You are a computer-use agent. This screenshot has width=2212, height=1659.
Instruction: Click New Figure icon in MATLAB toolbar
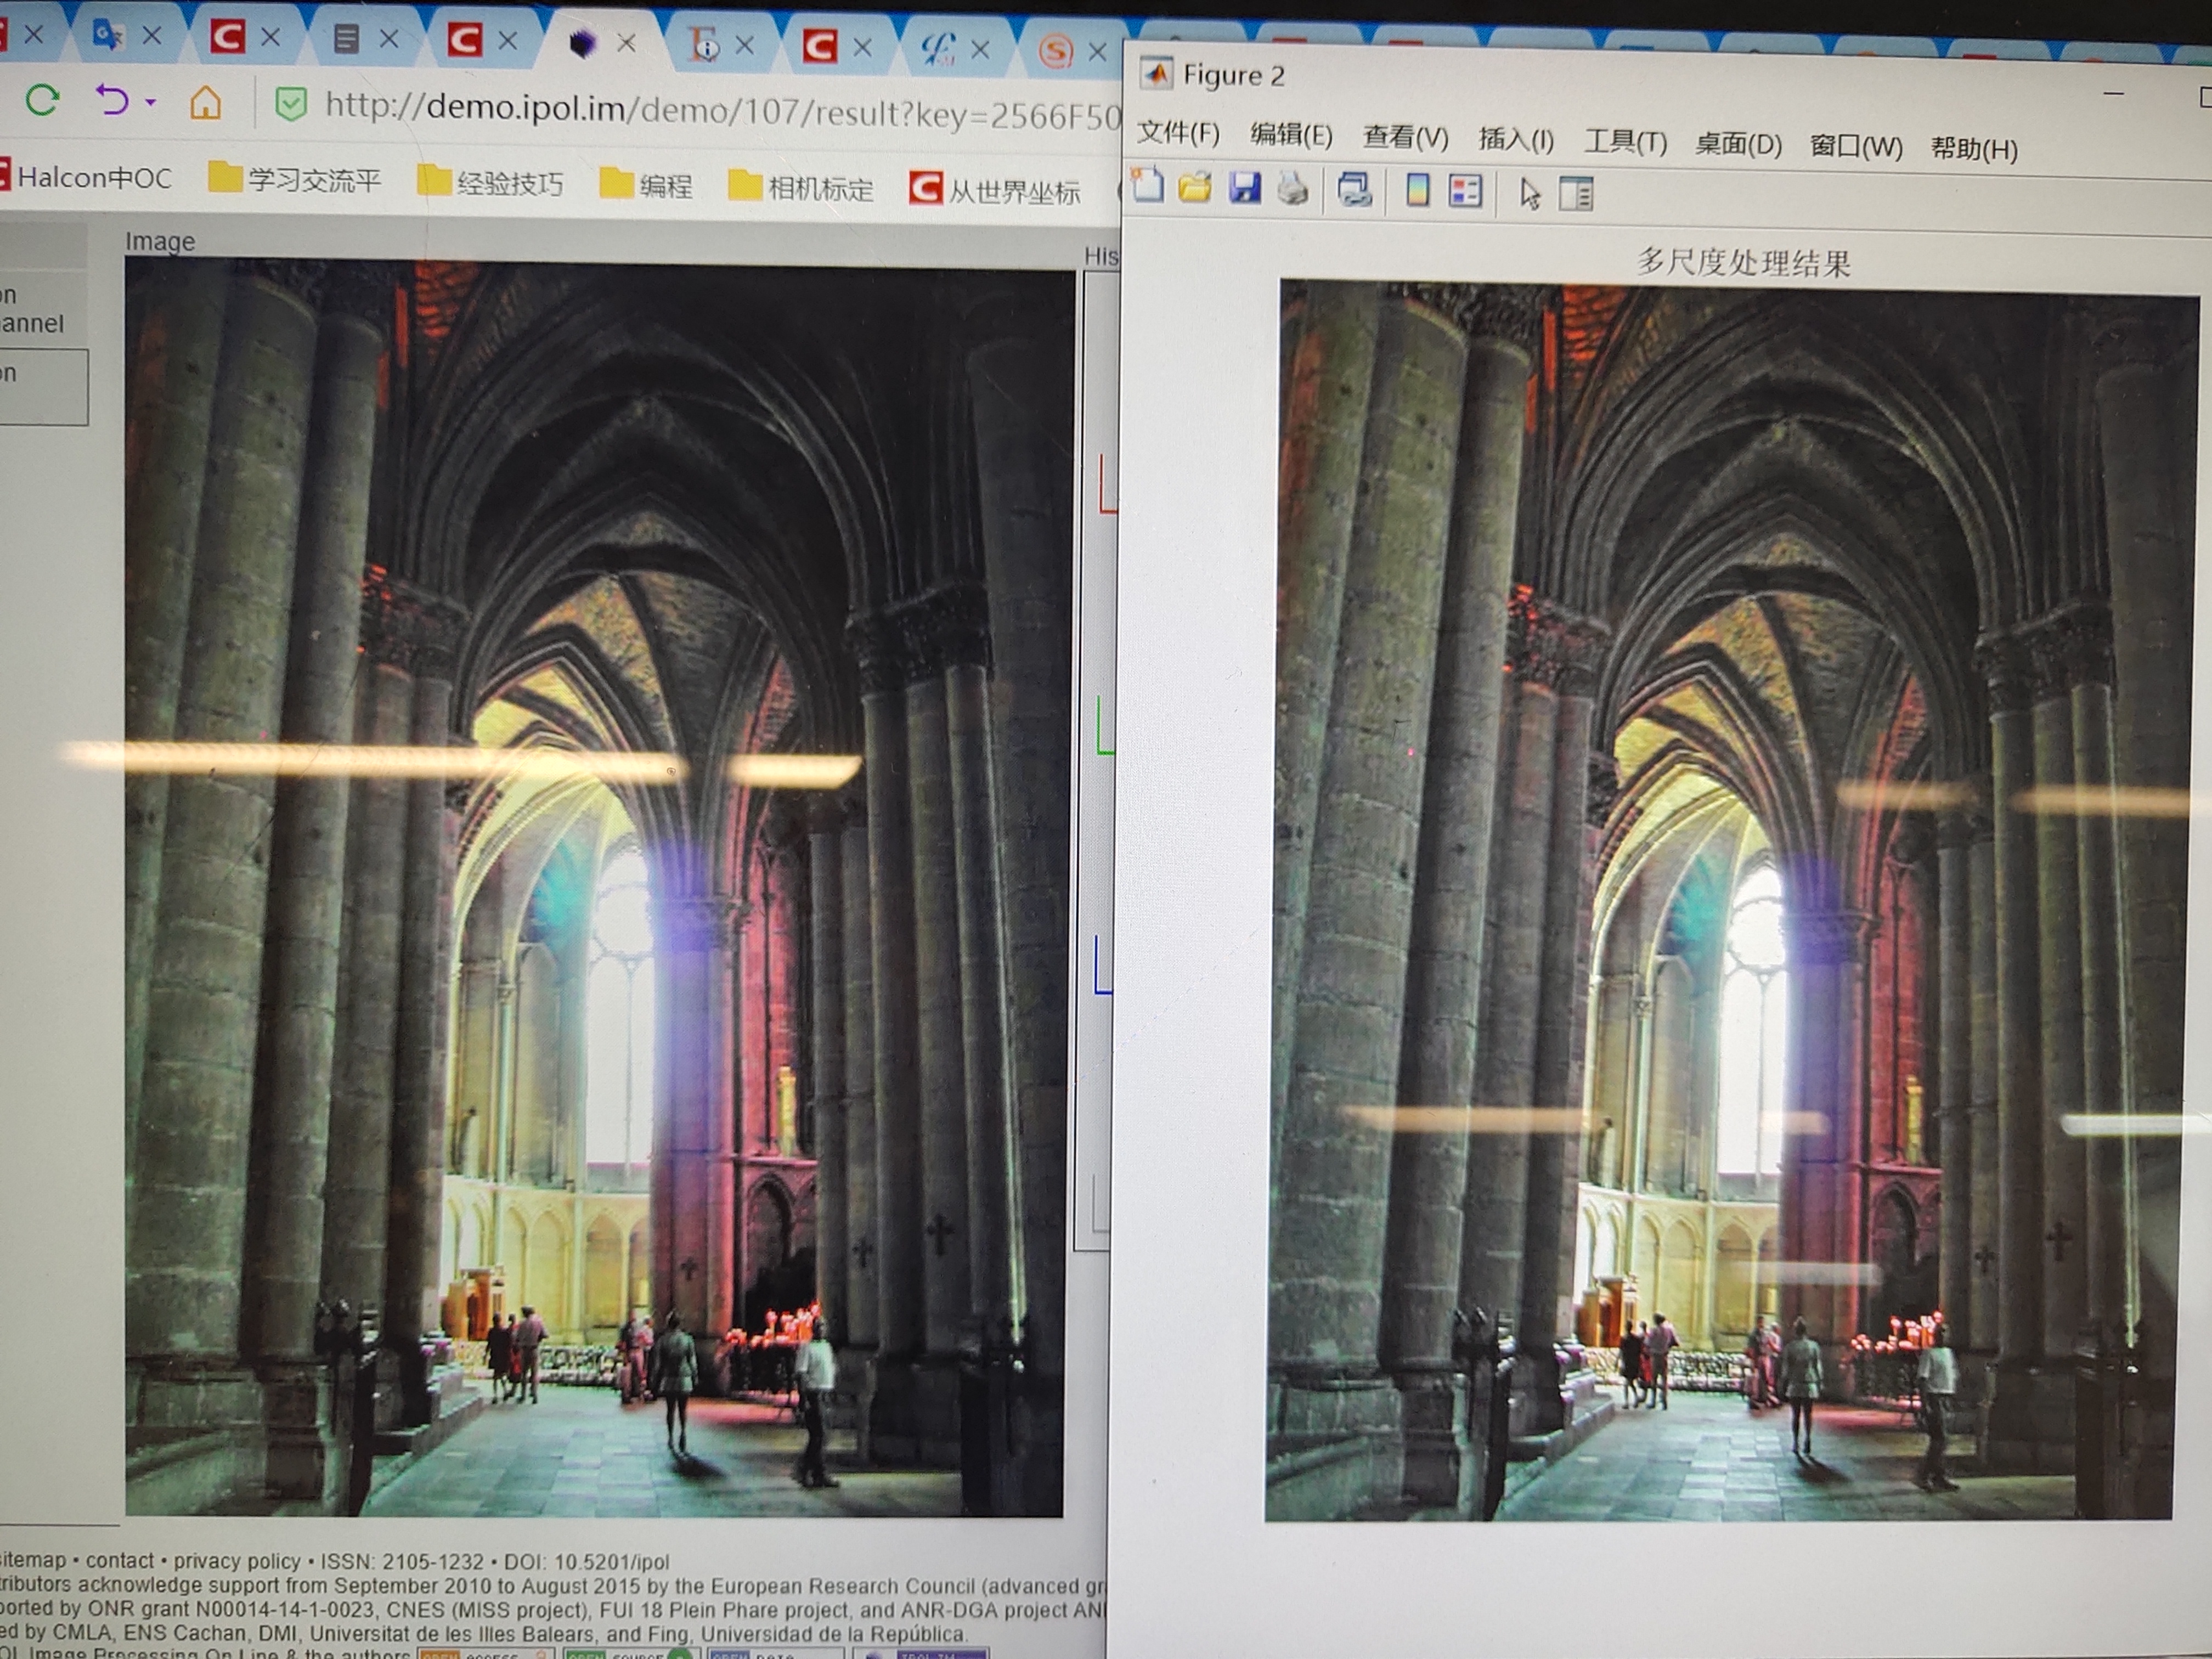tap(1148, 186)
